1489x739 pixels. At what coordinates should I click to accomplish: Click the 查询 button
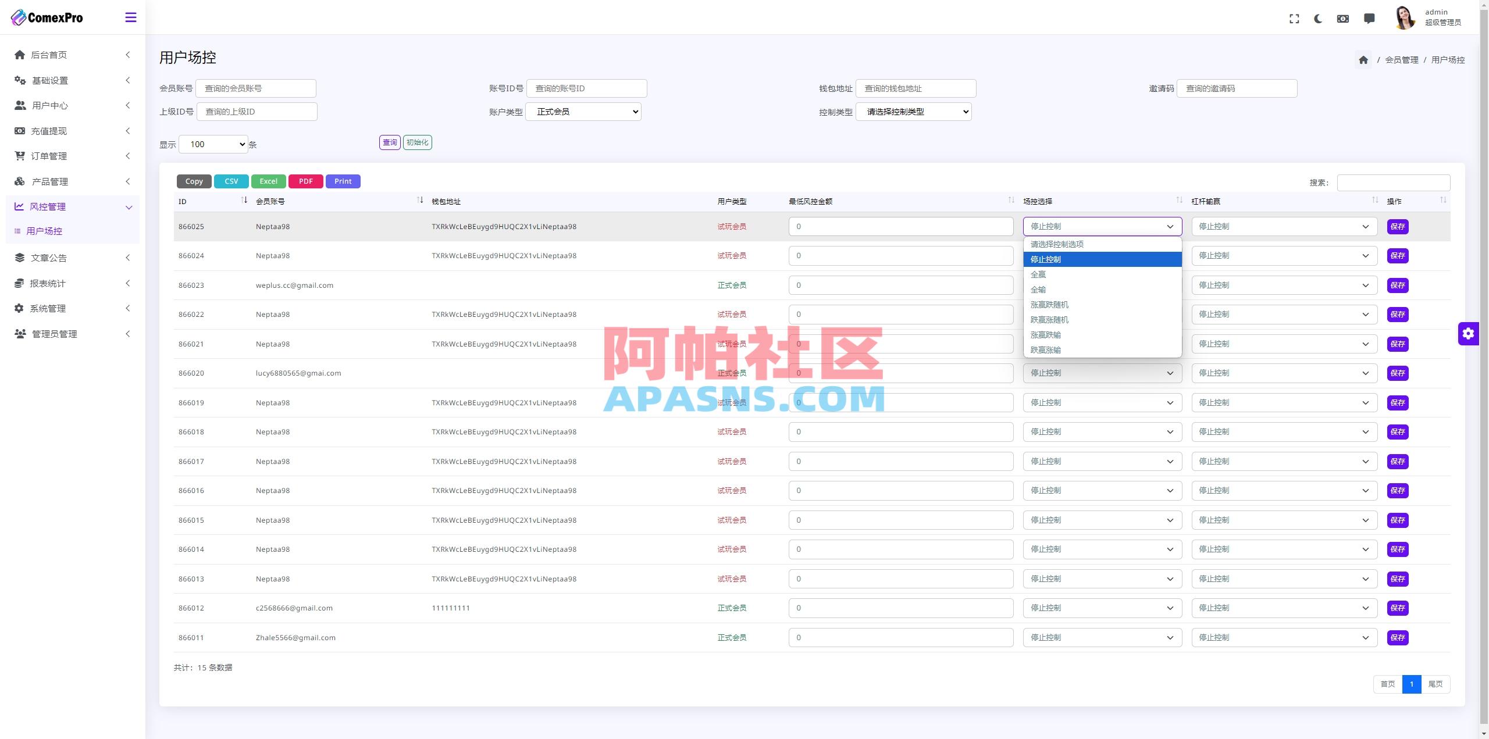[390, 142]
